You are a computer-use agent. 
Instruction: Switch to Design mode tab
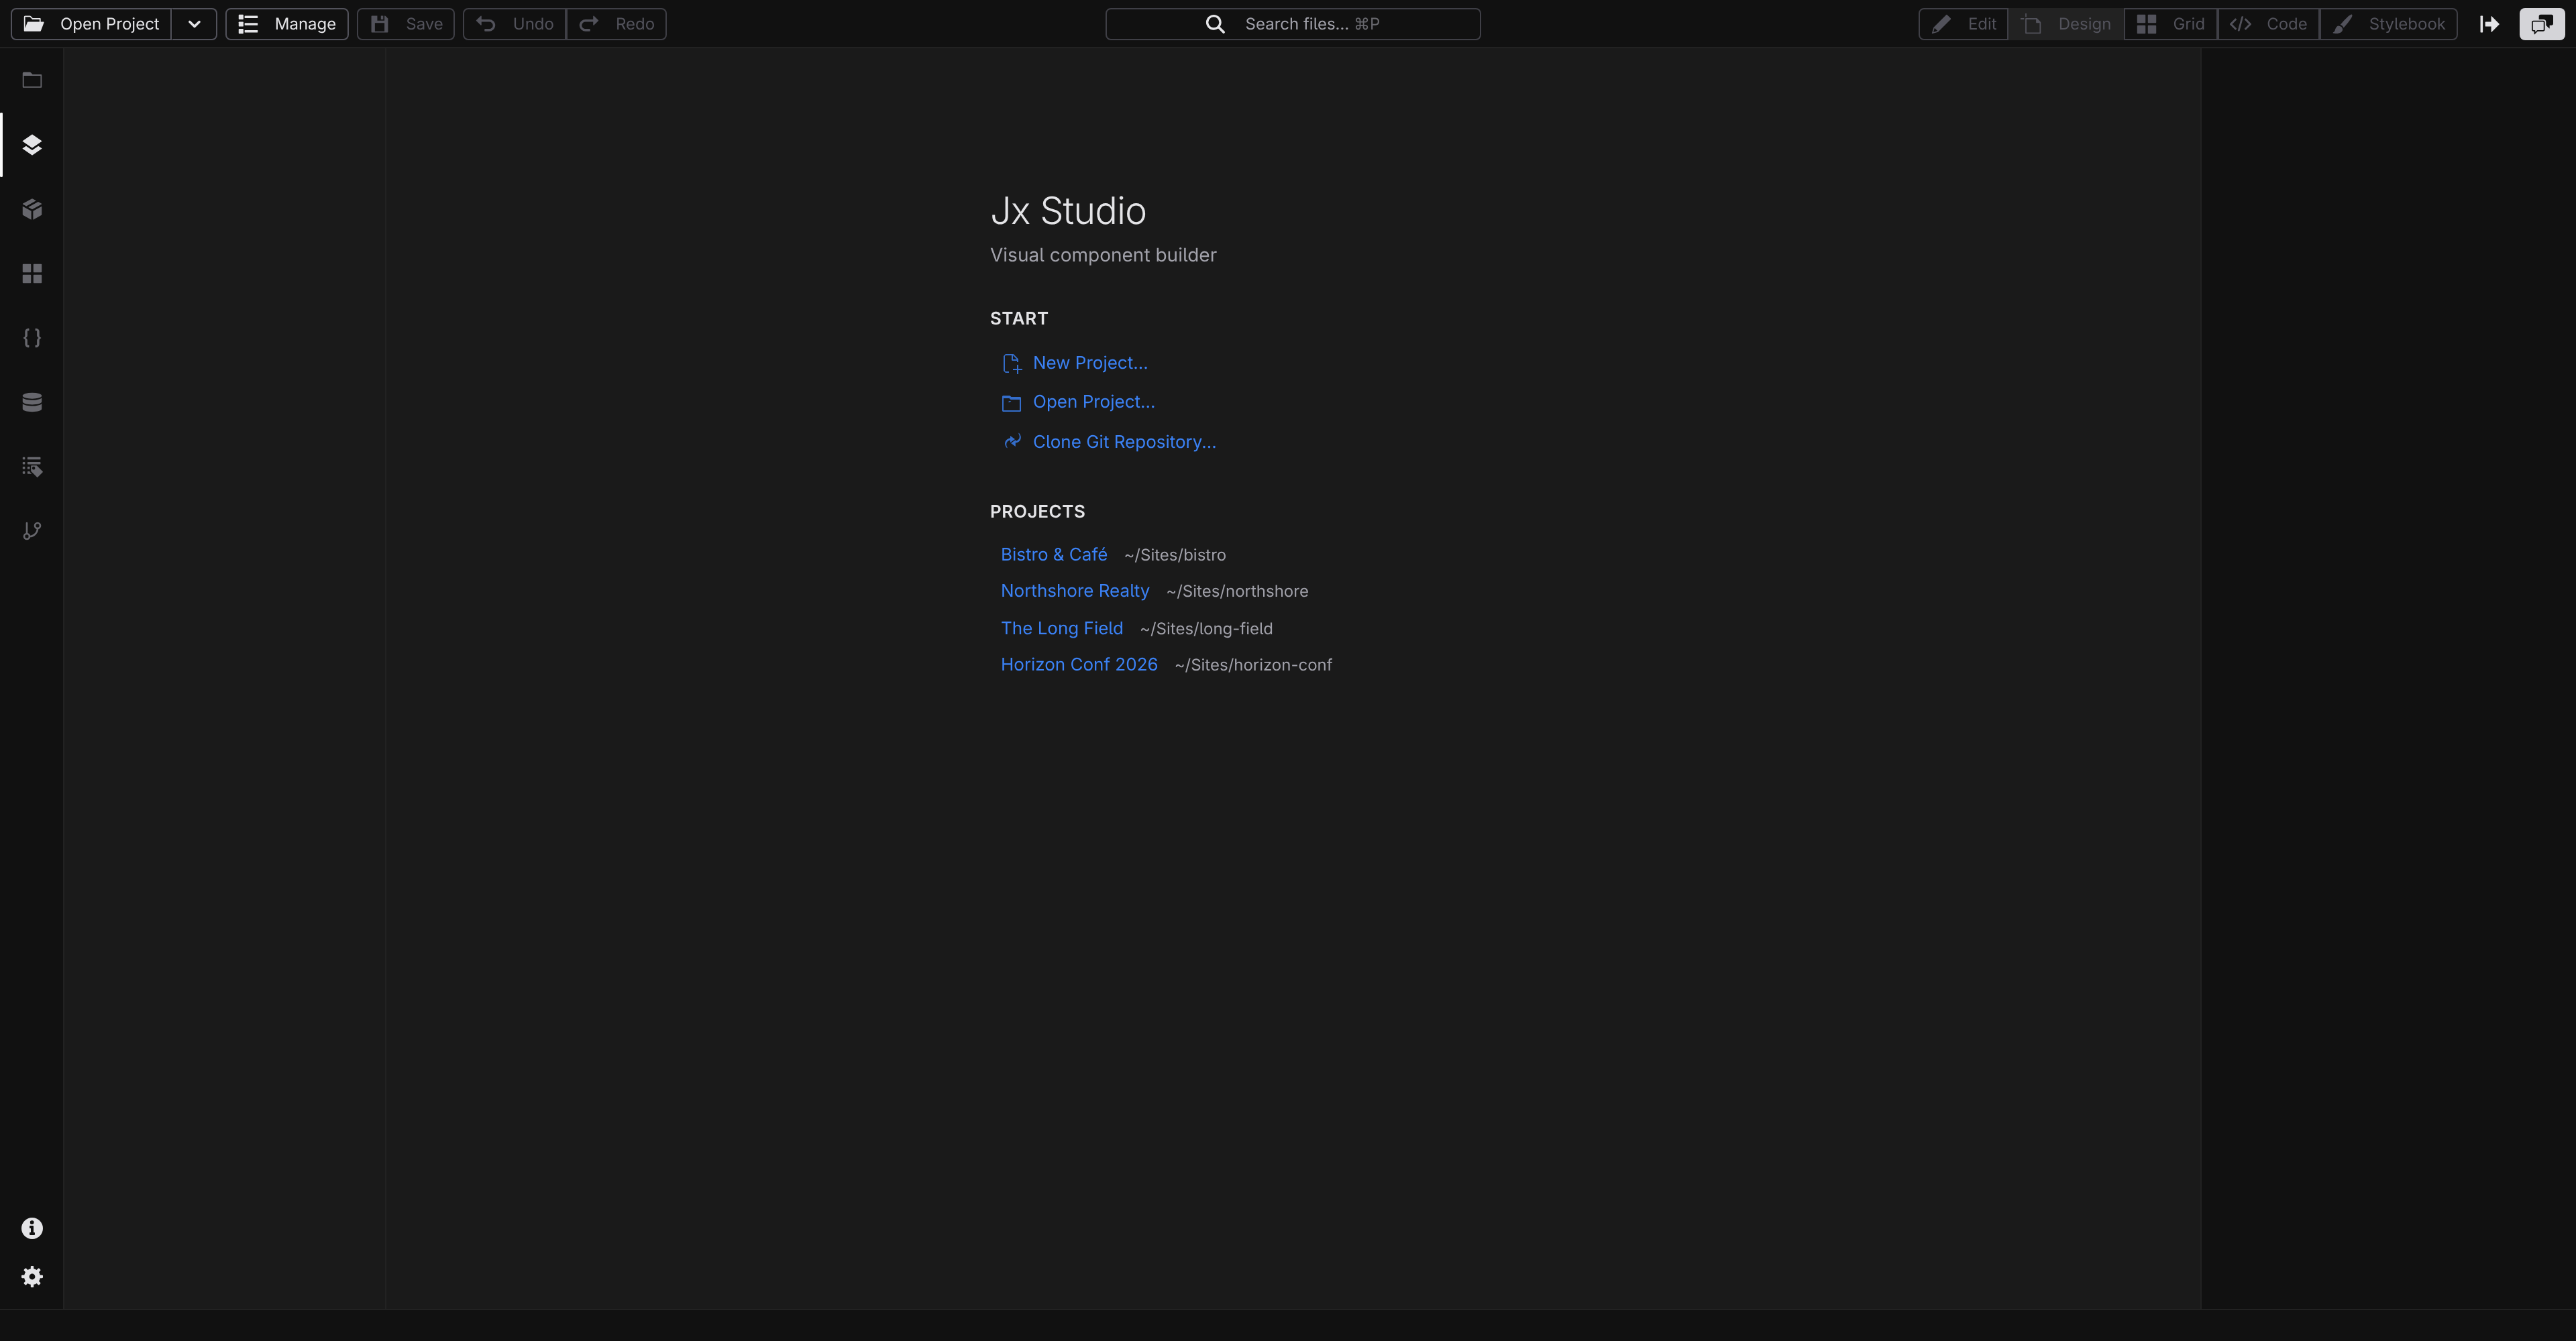pyautogui.click(x=2066, y=24)
